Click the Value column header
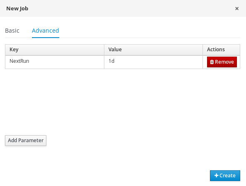This screenshot has height=186, width=246. tap(153, 50)
